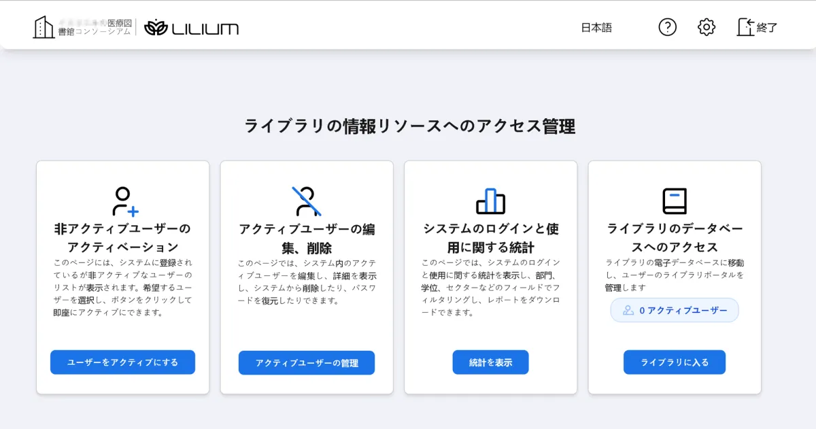Click the small user icon in active users badge

click(x=628, y=310)
